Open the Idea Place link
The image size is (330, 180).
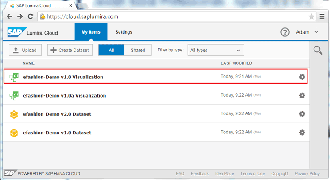pos(225,174)
